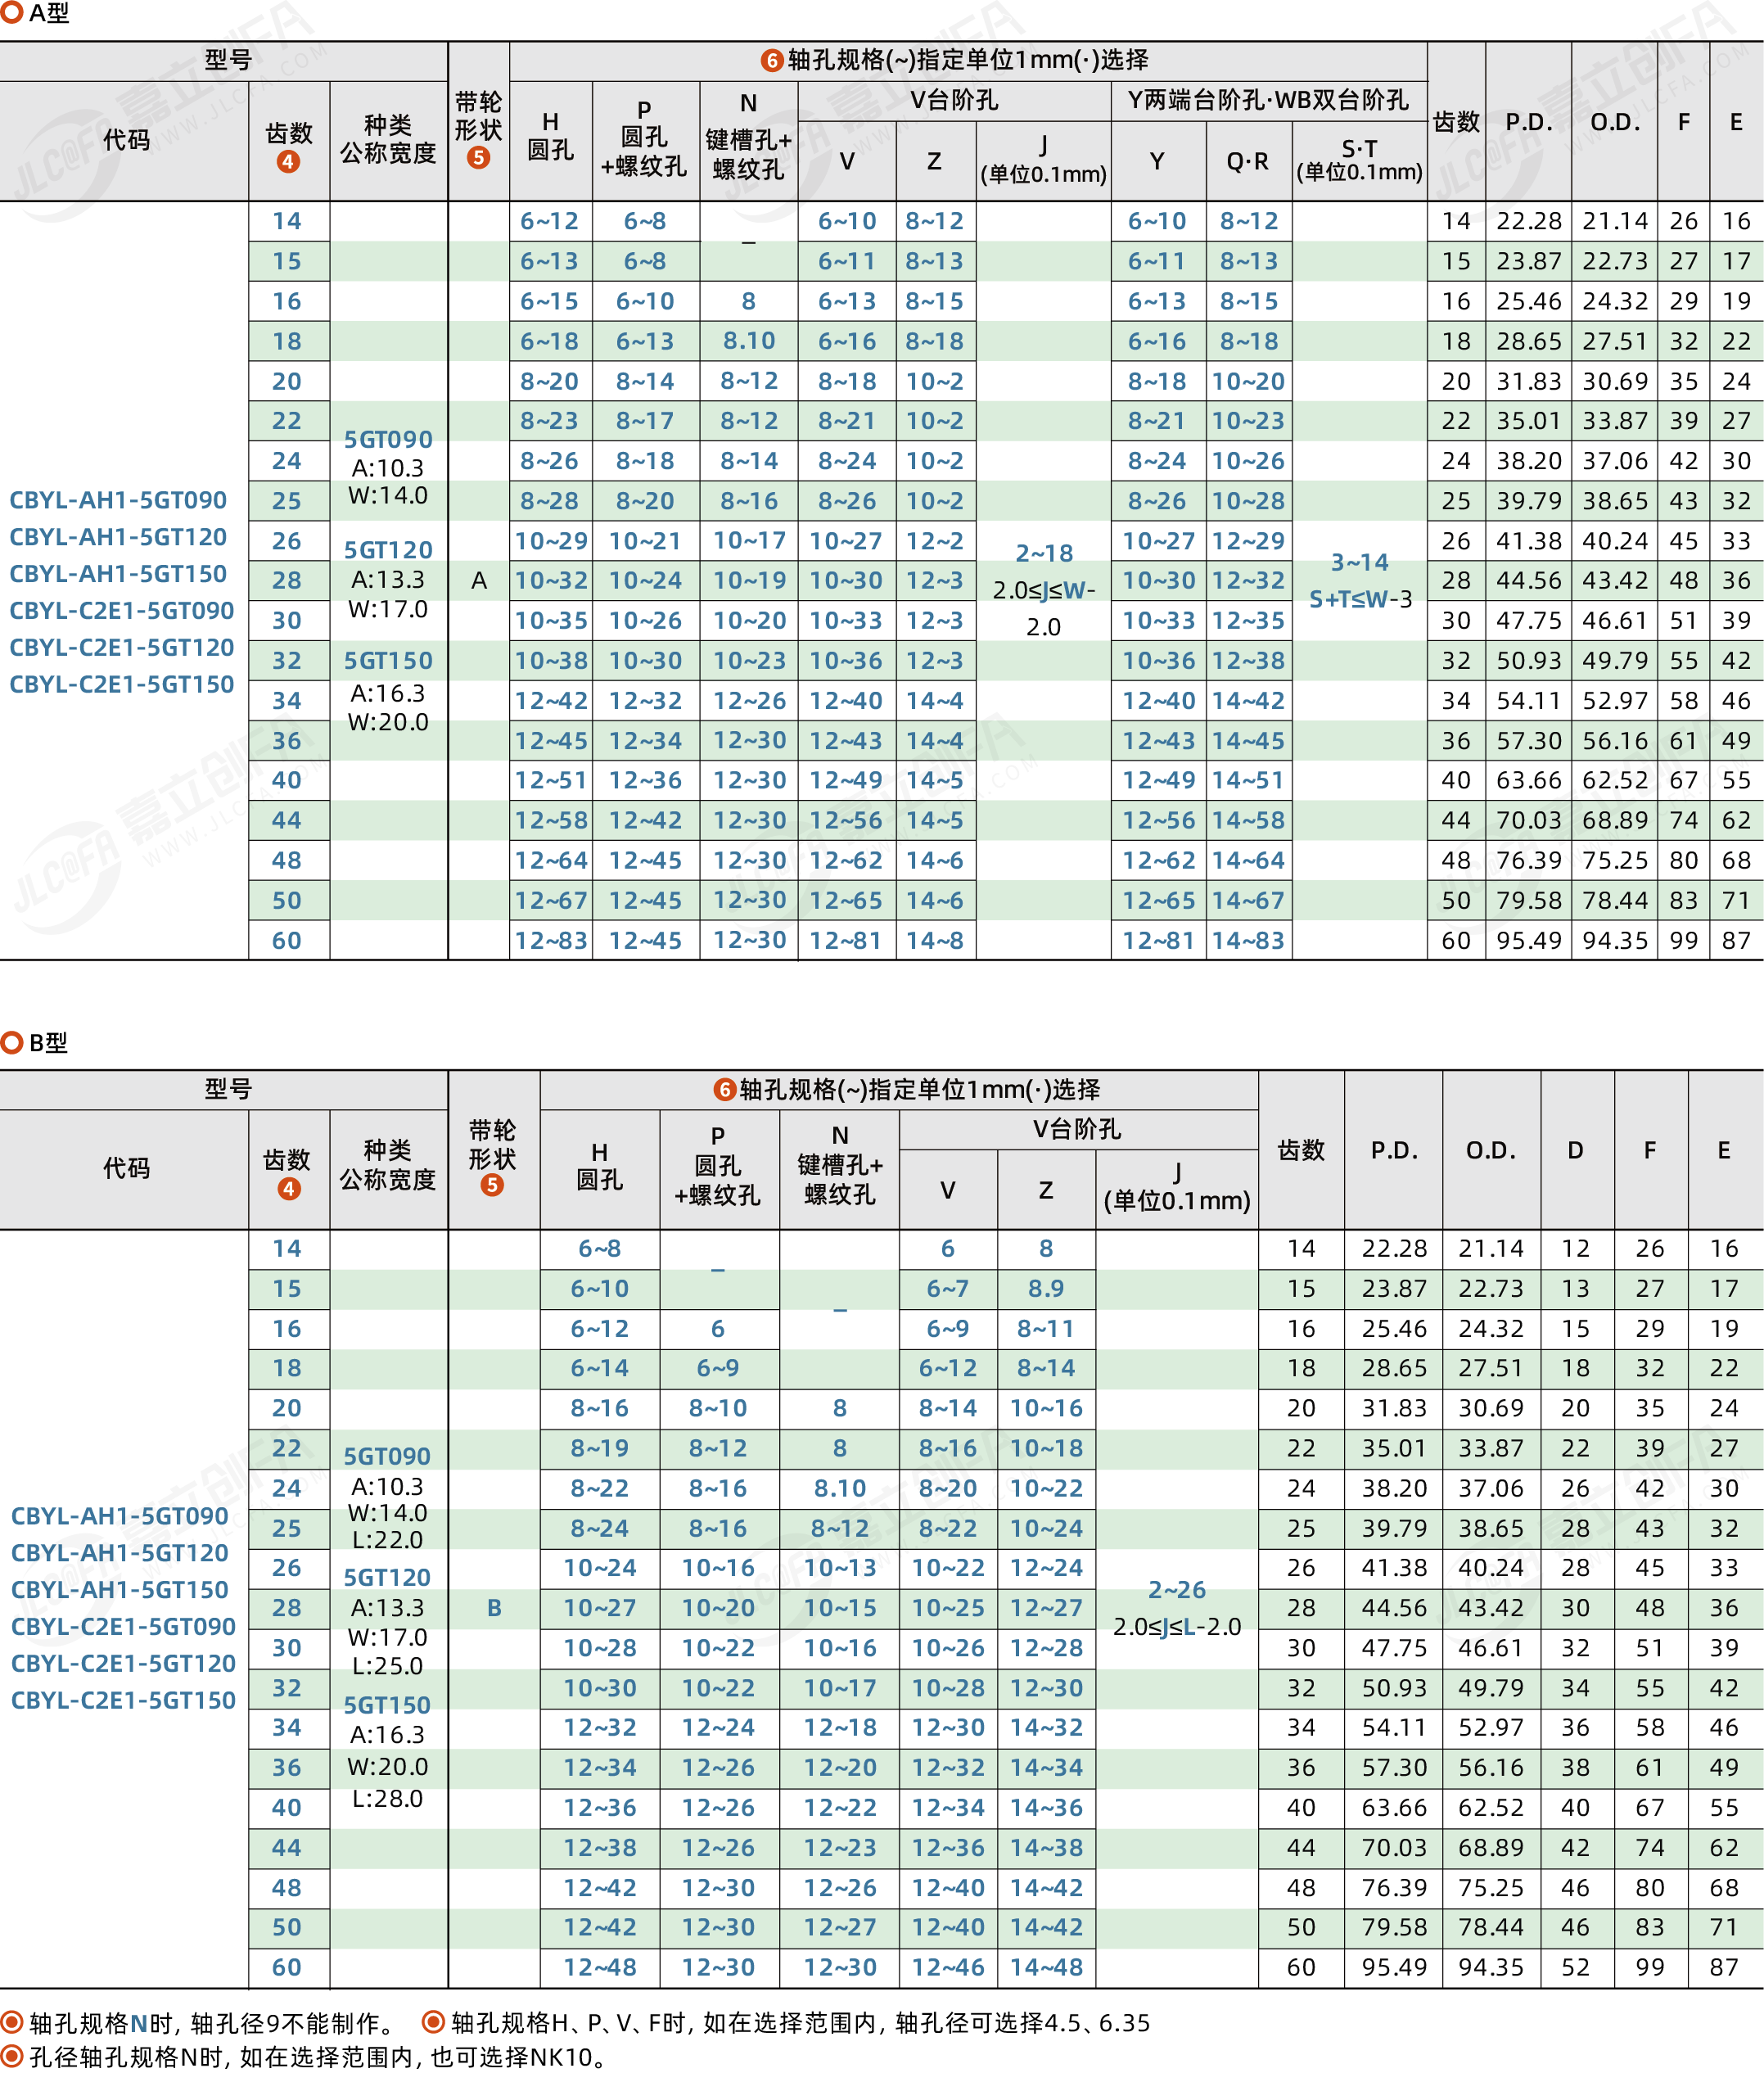Click the 5GT150 type label in B型 table
The image size is (1764, 2073).
pyautogui.click(x=387, y=1705)
